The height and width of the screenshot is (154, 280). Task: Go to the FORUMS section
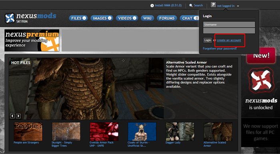click(x=167, y=18)
